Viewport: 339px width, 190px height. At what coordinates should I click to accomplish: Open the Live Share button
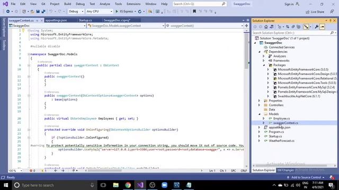[x=315, y=12]
